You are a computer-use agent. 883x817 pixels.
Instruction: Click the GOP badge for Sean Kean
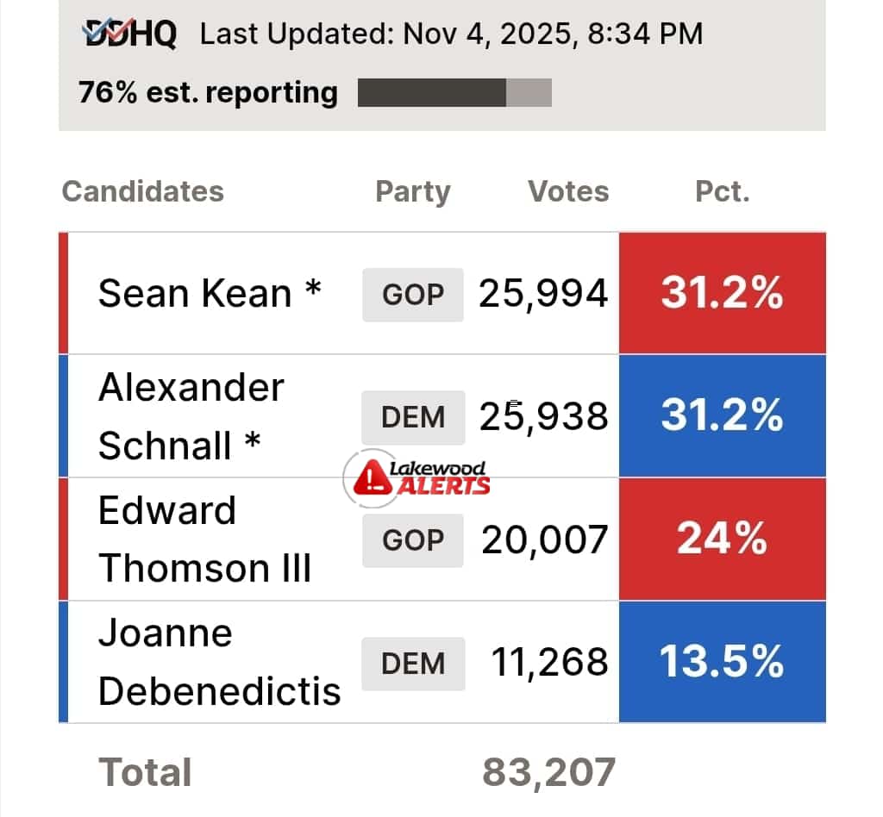412,295
